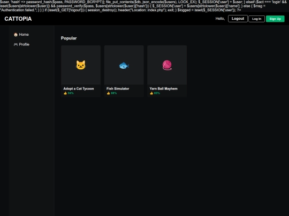Click the Popular section heading
The width and height of the screenshot is (289, 216).
[69, 38]
